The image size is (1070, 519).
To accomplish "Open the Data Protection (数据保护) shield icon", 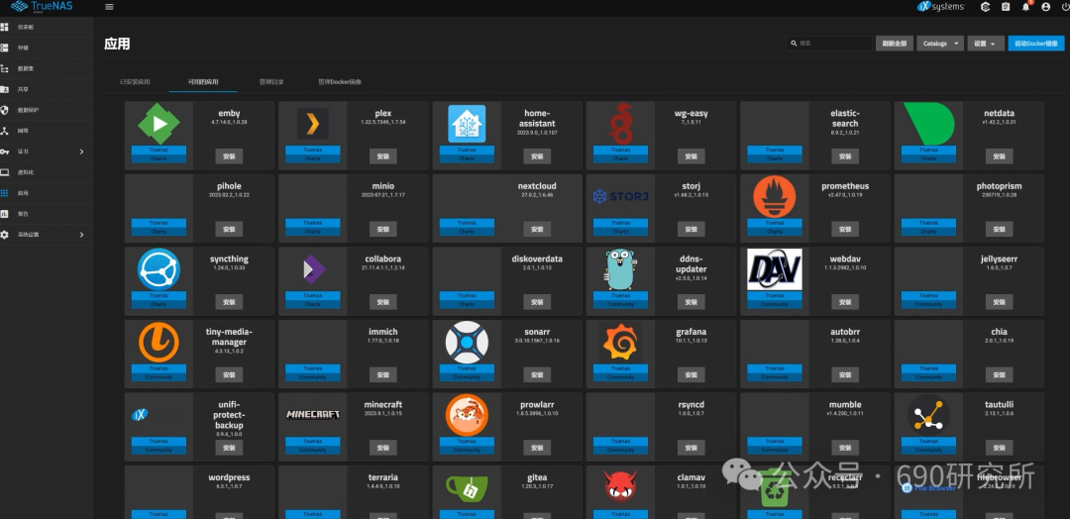I will click(5, 110).
